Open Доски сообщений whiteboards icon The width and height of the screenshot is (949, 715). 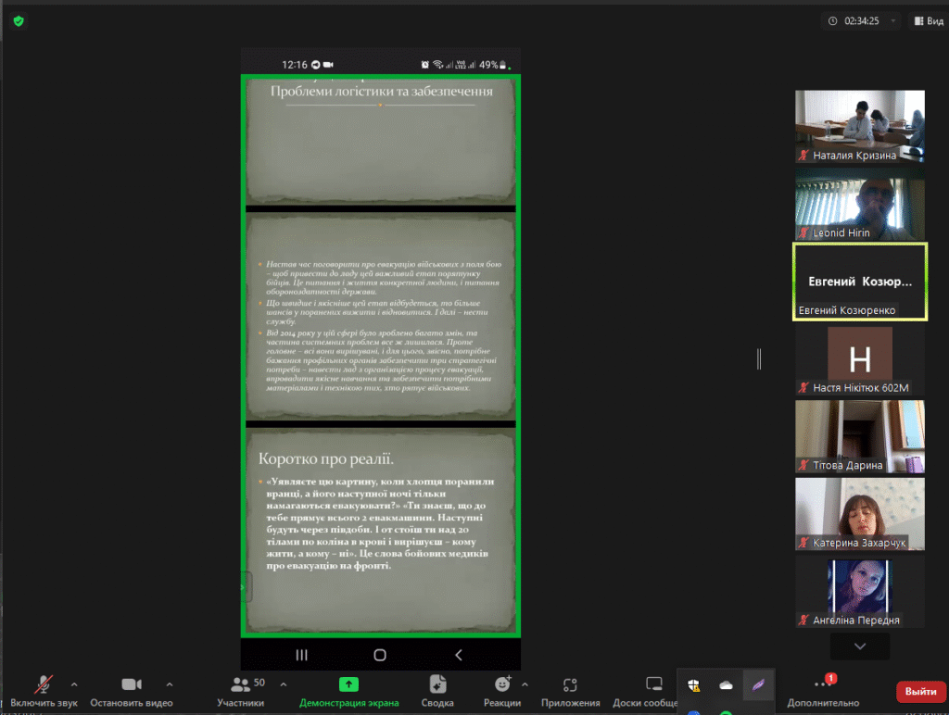click(x=653, y=684)
